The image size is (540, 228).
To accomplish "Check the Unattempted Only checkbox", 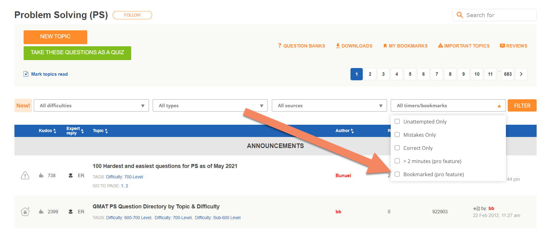I will 397,121.
